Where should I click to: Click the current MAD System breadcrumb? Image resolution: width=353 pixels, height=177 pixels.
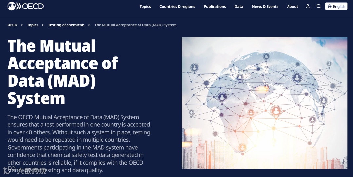[x=135, y=25]
